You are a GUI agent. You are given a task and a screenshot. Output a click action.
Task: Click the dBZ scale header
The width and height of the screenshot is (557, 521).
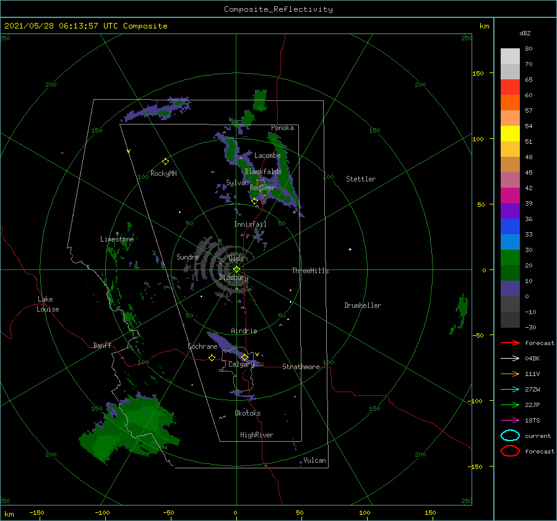pyautogui.click(x=525, y=33)
